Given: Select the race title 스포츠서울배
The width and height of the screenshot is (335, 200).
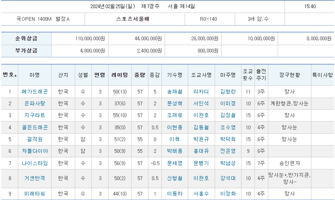Looking at the screenshot, I should point(133,19).
